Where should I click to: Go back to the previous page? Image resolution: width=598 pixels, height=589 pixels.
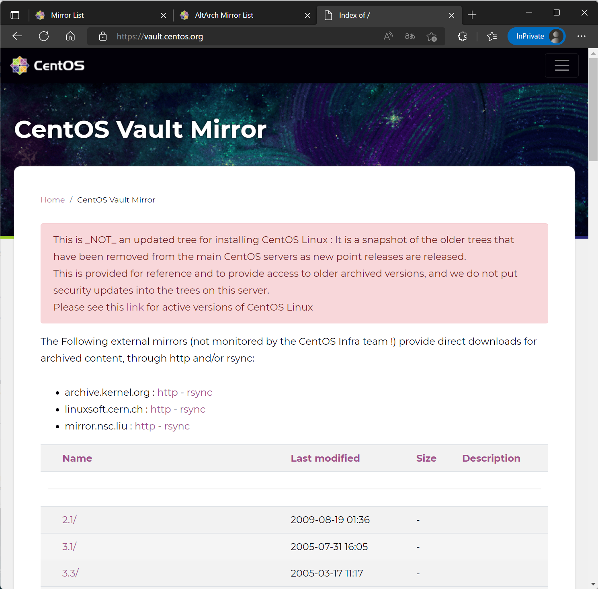(x=17, y=36)
